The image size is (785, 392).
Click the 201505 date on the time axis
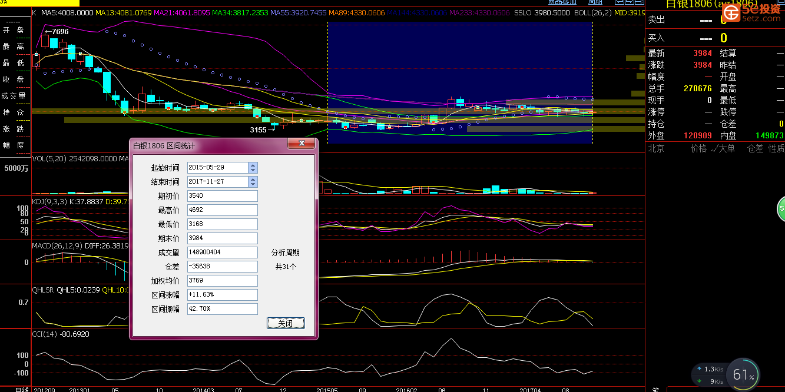point(328,390)
